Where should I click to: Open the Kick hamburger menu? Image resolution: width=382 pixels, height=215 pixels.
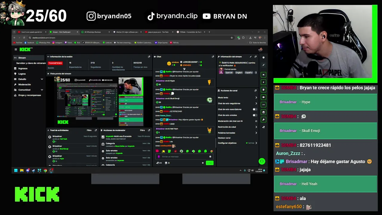click(16, 50)
